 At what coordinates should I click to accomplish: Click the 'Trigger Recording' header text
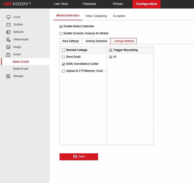125,50
